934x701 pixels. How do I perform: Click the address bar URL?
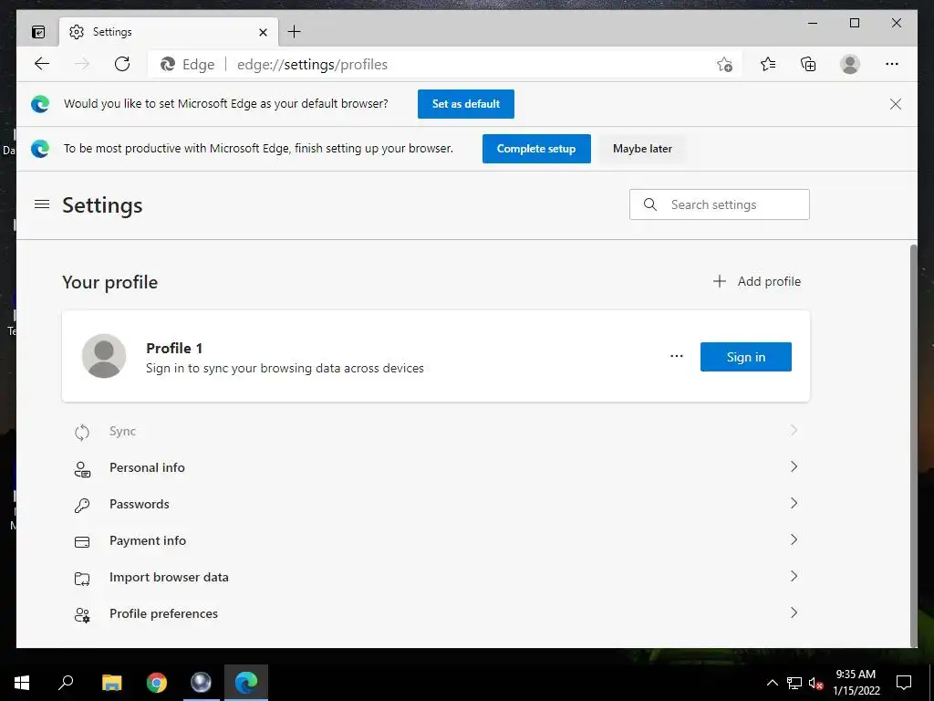pos(312,65)
